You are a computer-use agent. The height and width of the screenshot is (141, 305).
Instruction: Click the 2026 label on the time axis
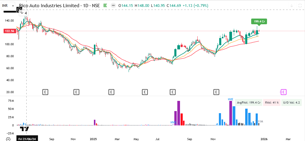[264, 139]
